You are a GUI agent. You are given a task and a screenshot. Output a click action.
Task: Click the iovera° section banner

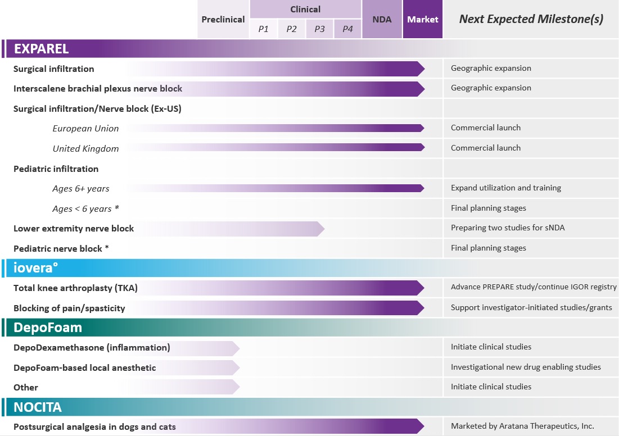tap(36, 269)
